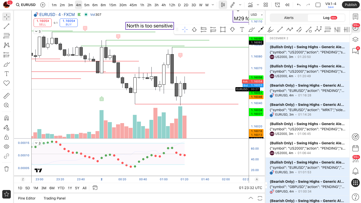Open the watchlist panel icon
The width and height of the screenshot is (361, 203).
coord(355,16)
